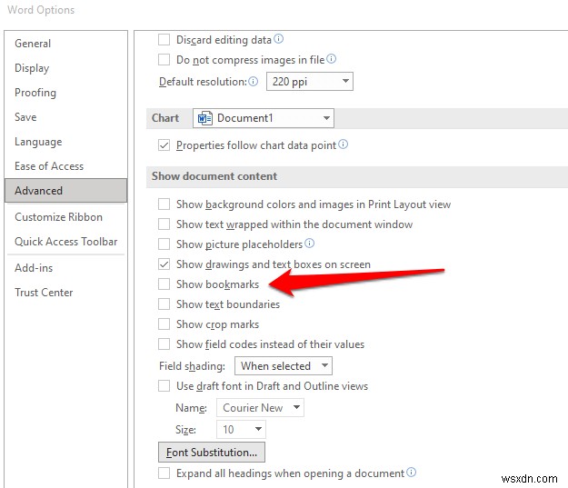Click the Font Substitution button
The image size is (568, 488).
pos(212,453)
